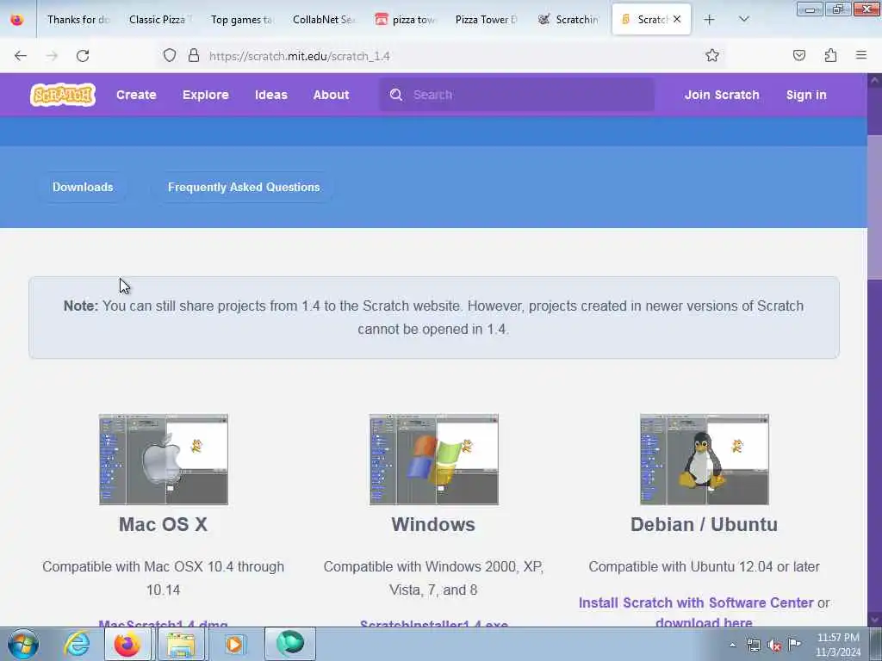The height and width of the screenshot is (661, 882).
Task: Click the Scratch logo in navbar
Action: pos(62,95)
